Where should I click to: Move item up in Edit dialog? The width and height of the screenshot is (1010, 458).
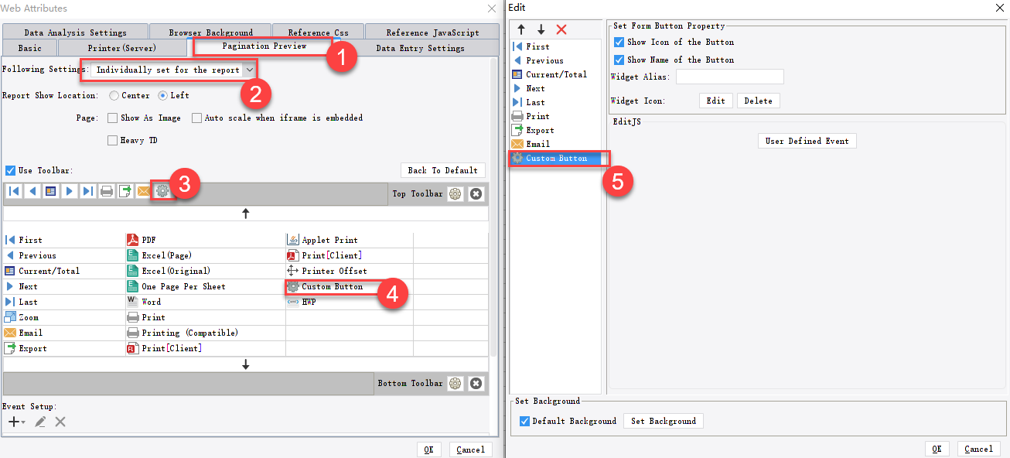[521, 29]
